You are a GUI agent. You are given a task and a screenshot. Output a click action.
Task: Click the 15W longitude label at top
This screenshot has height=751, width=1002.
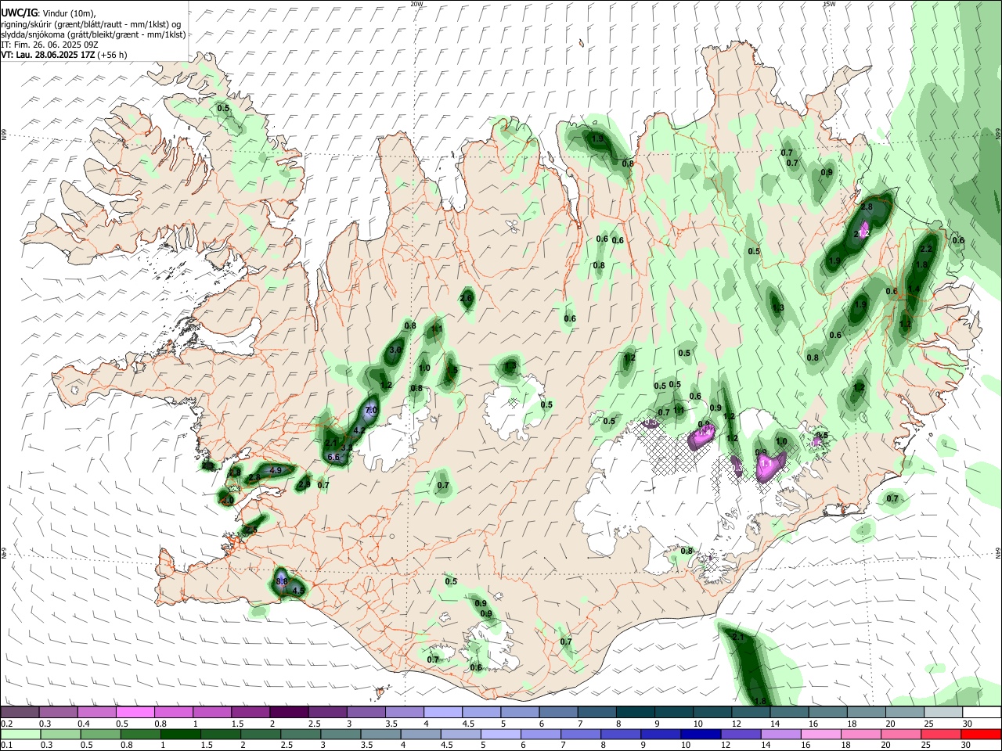pos(830,4)
